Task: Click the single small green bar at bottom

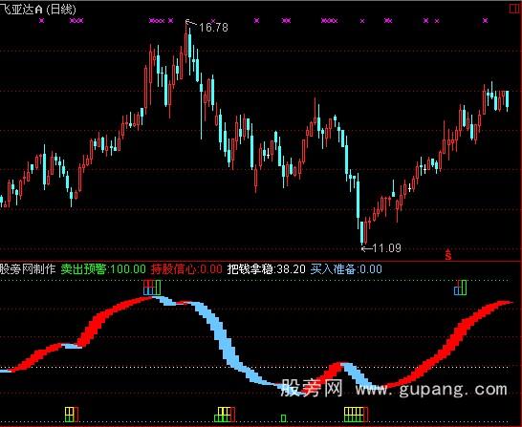Action: (x=283, y=418)
